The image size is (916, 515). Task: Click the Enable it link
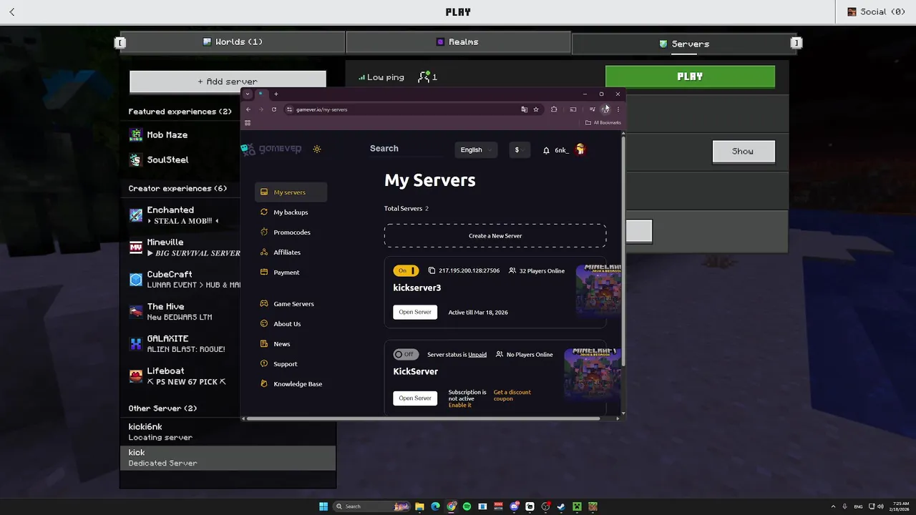460,405
